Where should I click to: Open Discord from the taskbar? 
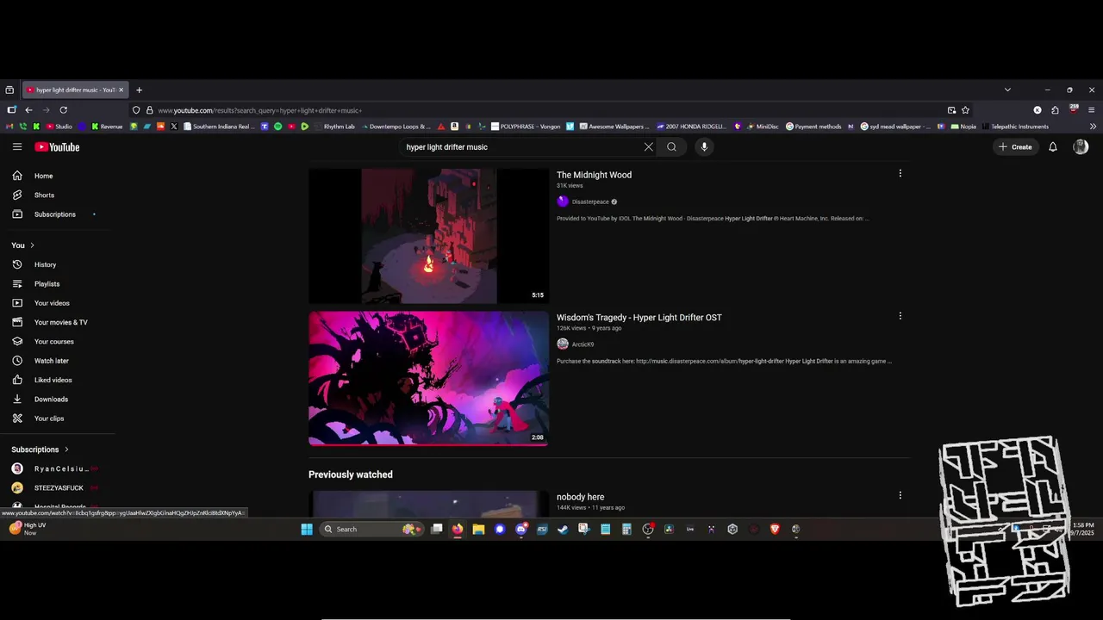point(520,529)
